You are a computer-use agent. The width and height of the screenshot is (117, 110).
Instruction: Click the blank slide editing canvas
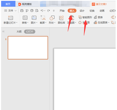(85, 79)
